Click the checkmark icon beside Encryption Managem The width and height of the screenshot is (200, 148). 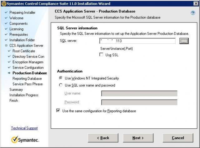click(x=9, y=62)
